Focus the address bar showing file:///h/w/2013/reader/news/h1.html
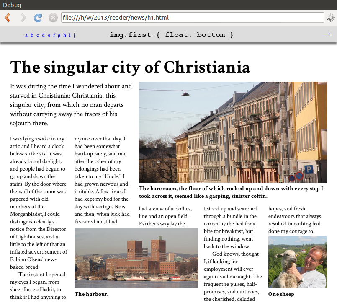Image resolution: width=337 pixels, height=303 pixels. pyautogui.click(x=193, y=18)
